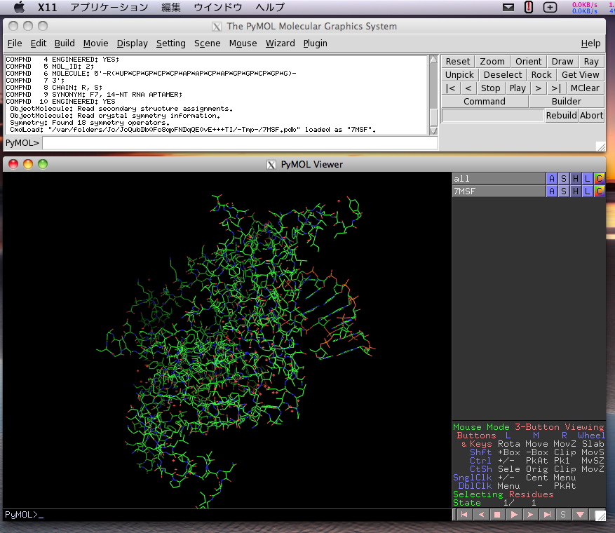The width and height of the screenshot is (615, 533).
Task: Click the Rebuild button
Action: pos(561,115)
